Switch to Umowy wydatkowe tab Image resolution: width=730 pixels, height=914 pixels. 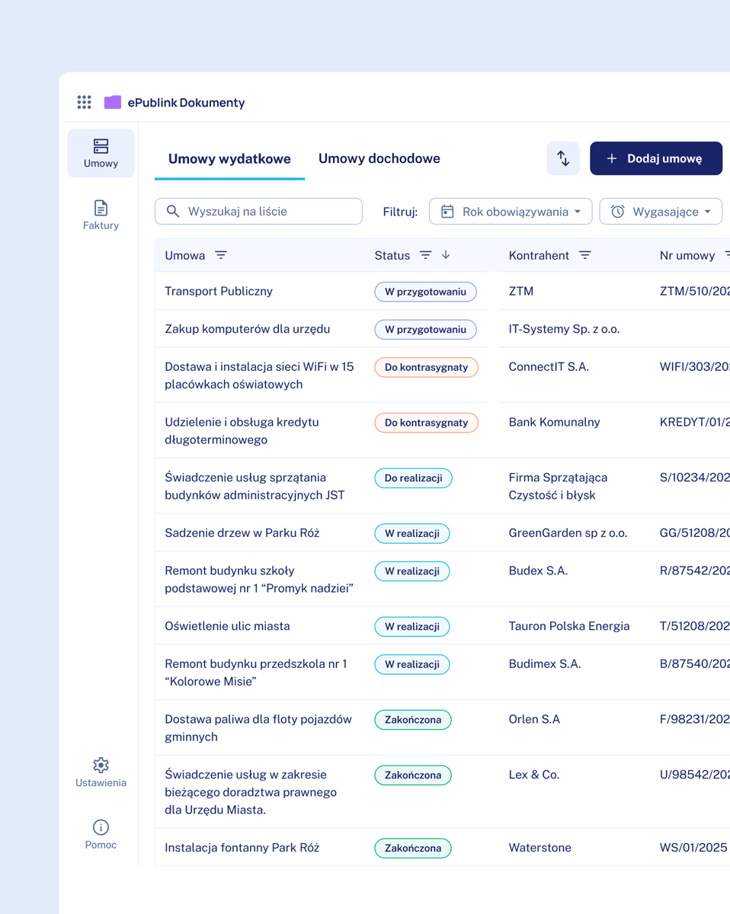tap(229, 159)
